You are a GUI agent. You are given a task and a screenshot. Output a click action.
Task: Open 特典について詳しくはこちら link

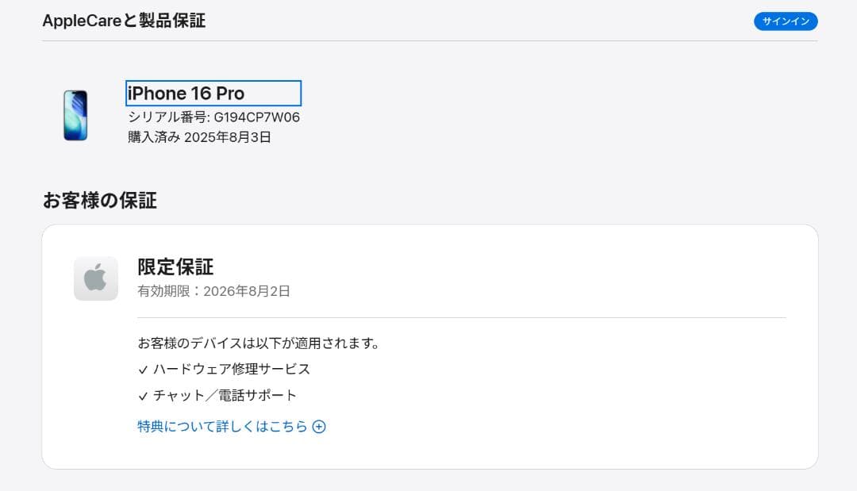tap(222, 426)
